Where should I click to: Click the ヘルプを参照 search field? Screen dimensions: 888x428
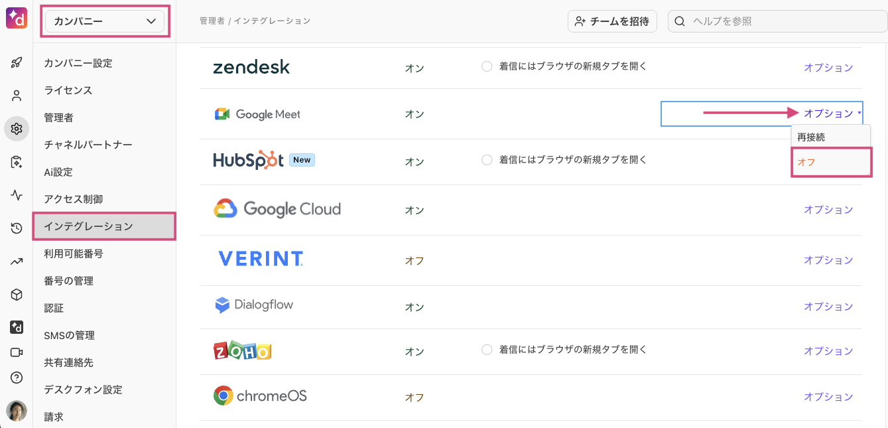(x=777, y=21)
